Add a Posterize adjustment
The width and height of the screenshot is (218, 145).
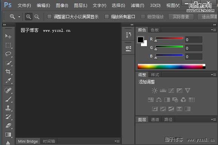[163, 109]
